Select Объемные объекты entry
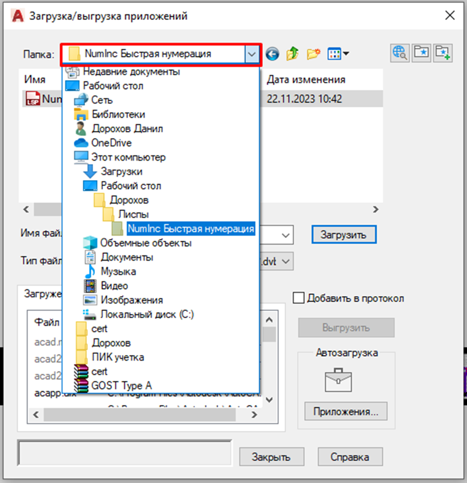 (146, 243)
